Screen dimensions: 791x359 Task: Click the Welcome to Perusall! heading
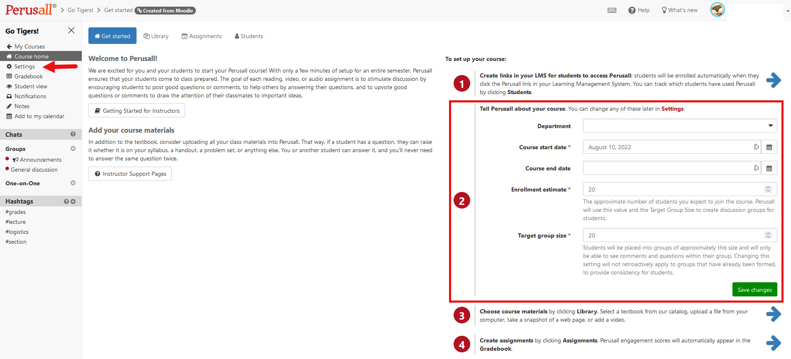point(123,58)
